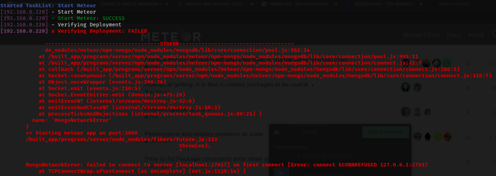Open topic 'Performance and stability problems at scale'

pyautogui.click(x=204, y=134)
